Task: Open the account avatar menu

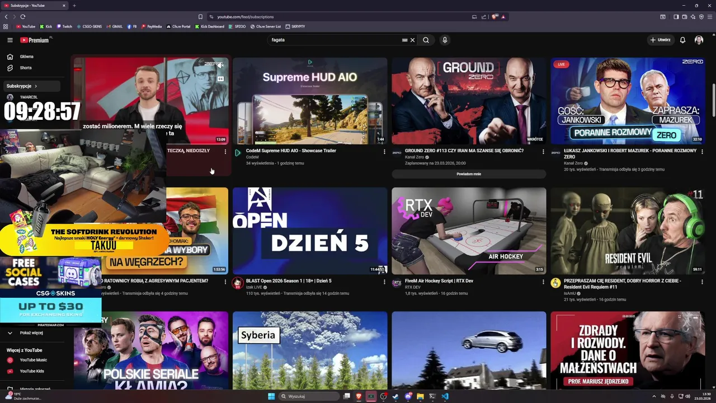Action: (699, 40)
